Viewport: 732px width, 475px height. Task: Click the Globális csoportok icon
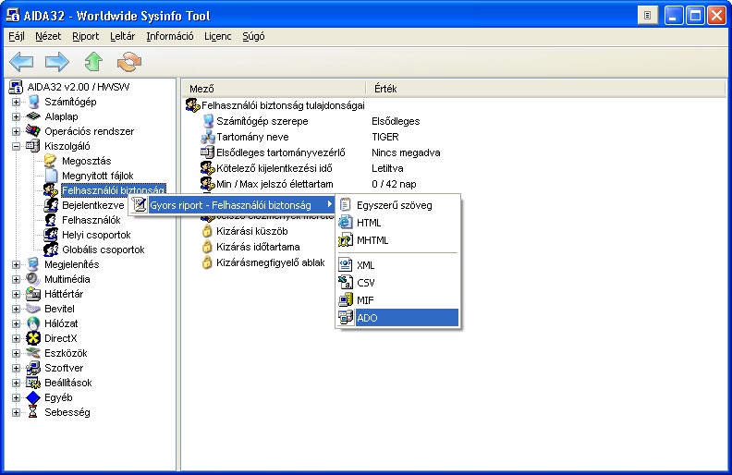click(51, 250)
